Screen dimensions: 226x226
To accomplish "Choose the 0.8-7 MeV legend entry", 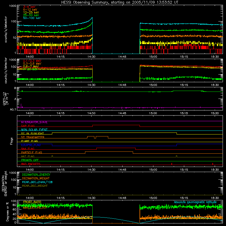I will point(31,66).
